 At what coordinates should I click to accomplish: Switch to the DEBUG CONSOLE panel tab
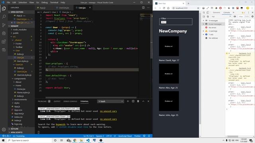70,101
